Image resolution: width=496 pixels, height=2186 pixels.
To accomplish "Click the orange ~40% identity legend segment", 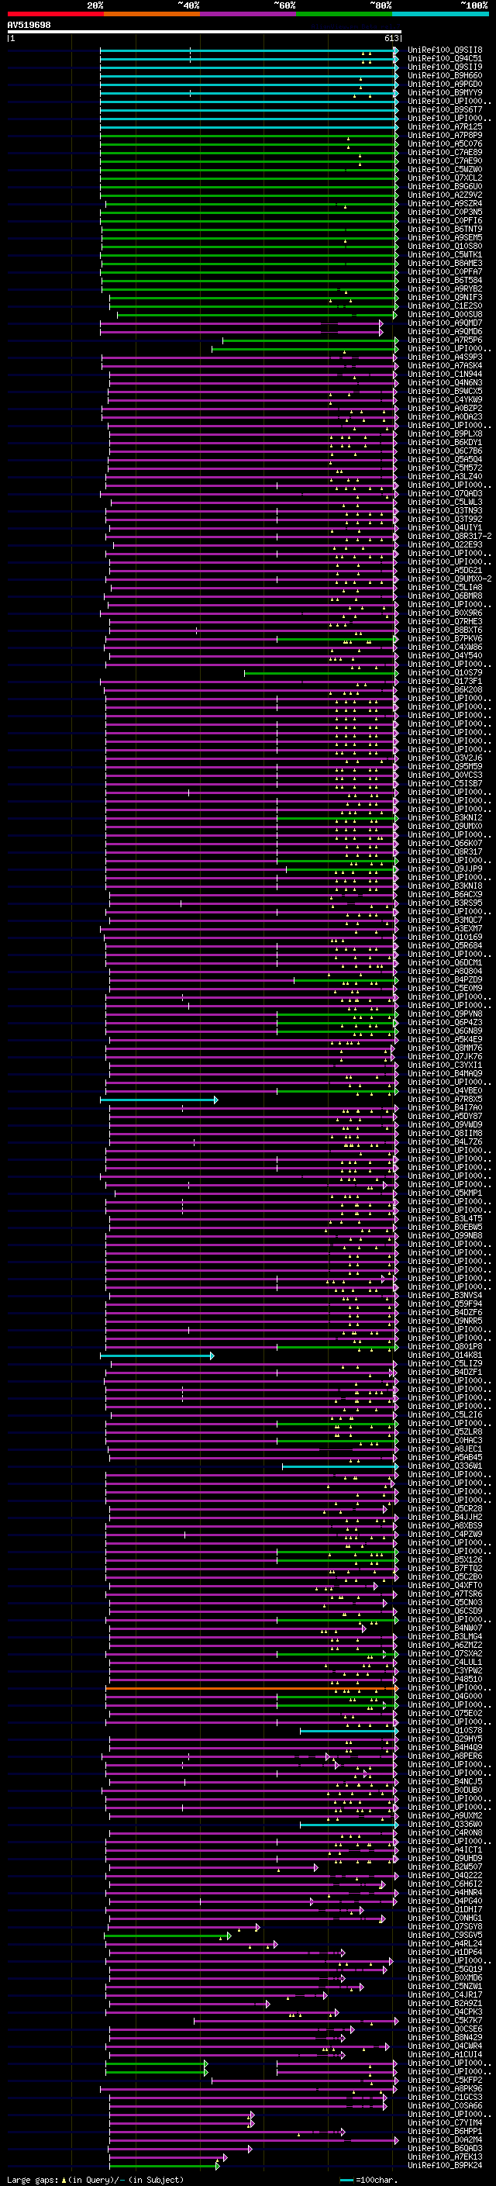I will point(152,14).
